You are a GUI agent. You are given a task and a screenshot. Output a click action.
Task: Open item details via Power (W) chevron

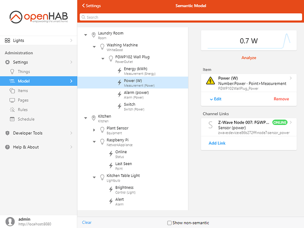coord(291,78)
